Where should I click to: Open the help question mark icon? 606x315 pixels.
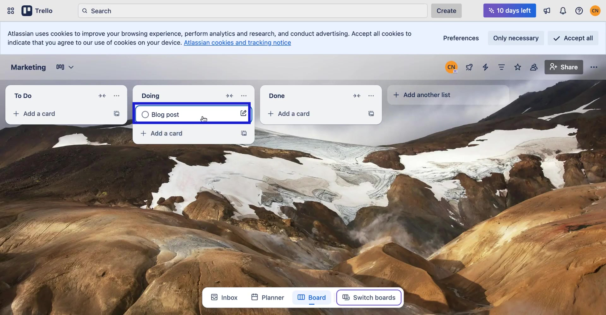[x=579, y=10]
